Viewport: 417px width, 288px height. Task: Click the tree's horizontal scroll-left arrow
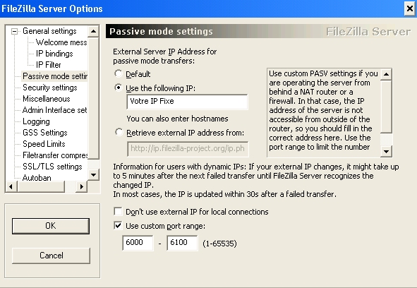tap(11, 186)
